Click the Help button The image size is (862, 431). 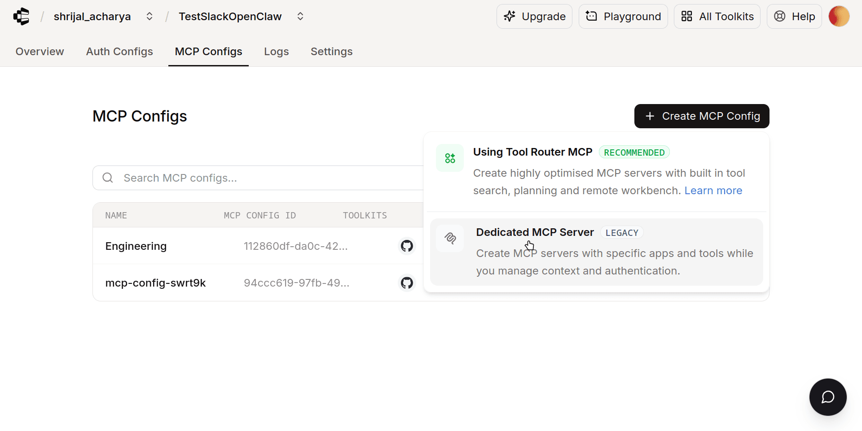click(794, 17)
